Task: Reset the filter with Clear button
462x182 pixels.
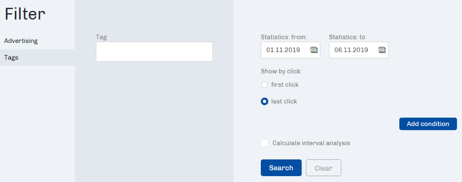Action: [323, 168]
